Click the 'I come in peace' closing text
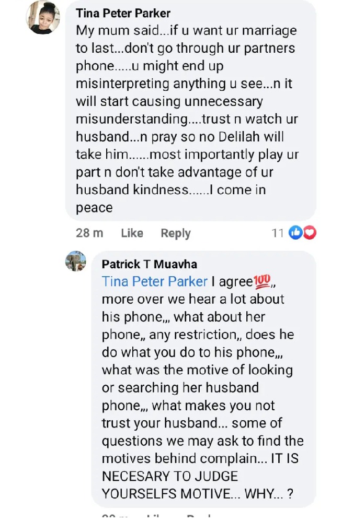This screenshot has height=522, width=342. (x=171, y=199)
